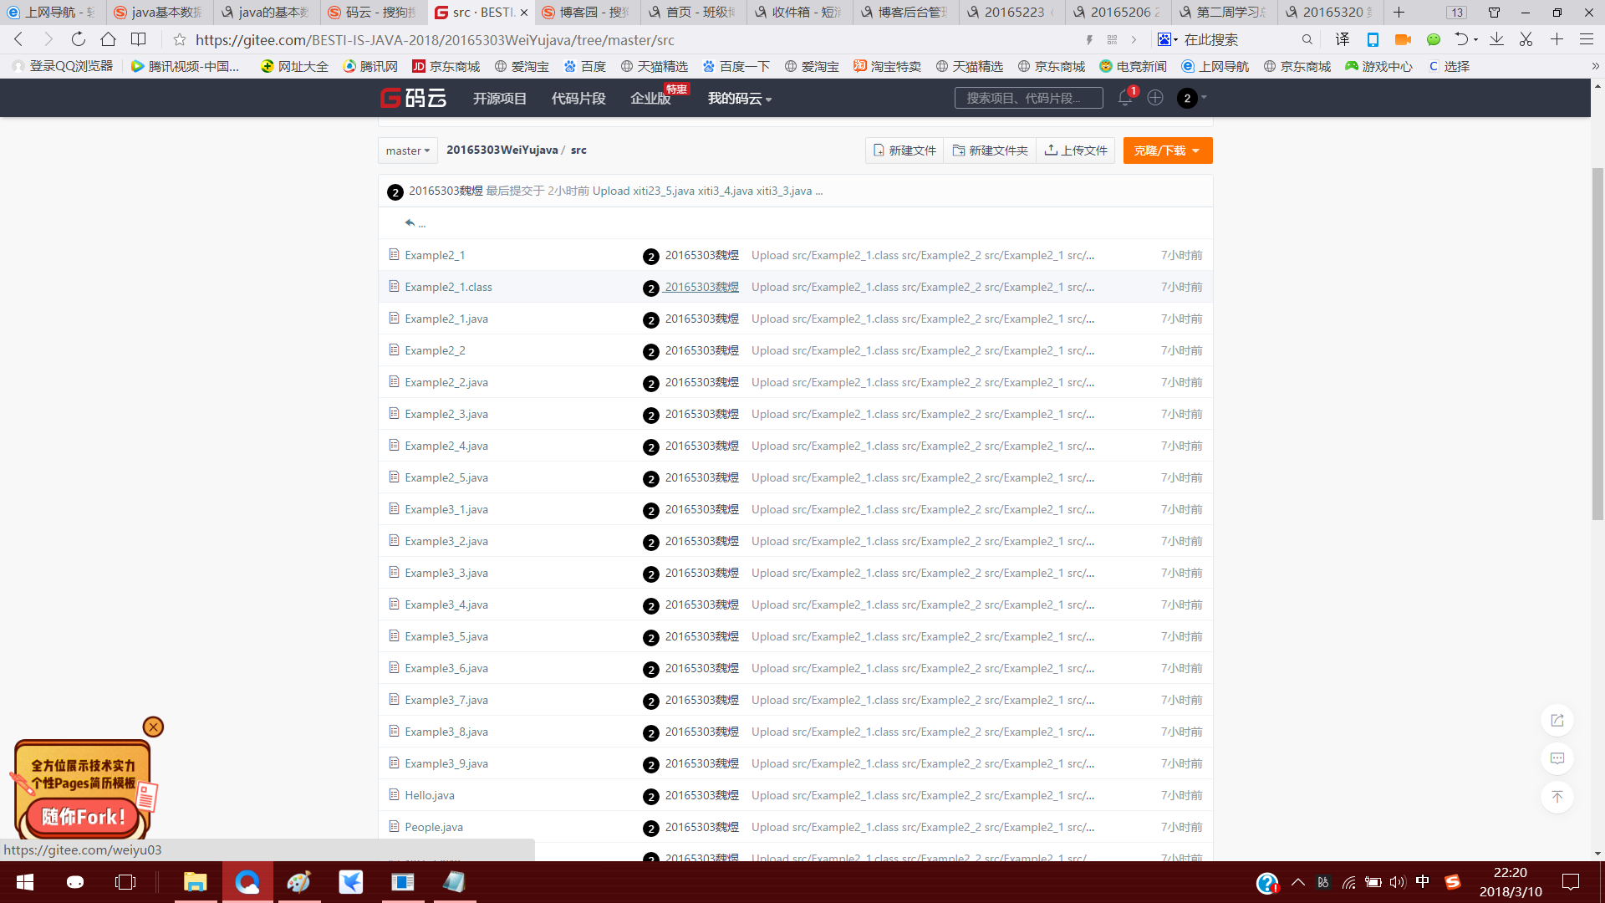Open the 开源项目 menu item
This screenshot has width=1605, height=903.
click(500, 99)
